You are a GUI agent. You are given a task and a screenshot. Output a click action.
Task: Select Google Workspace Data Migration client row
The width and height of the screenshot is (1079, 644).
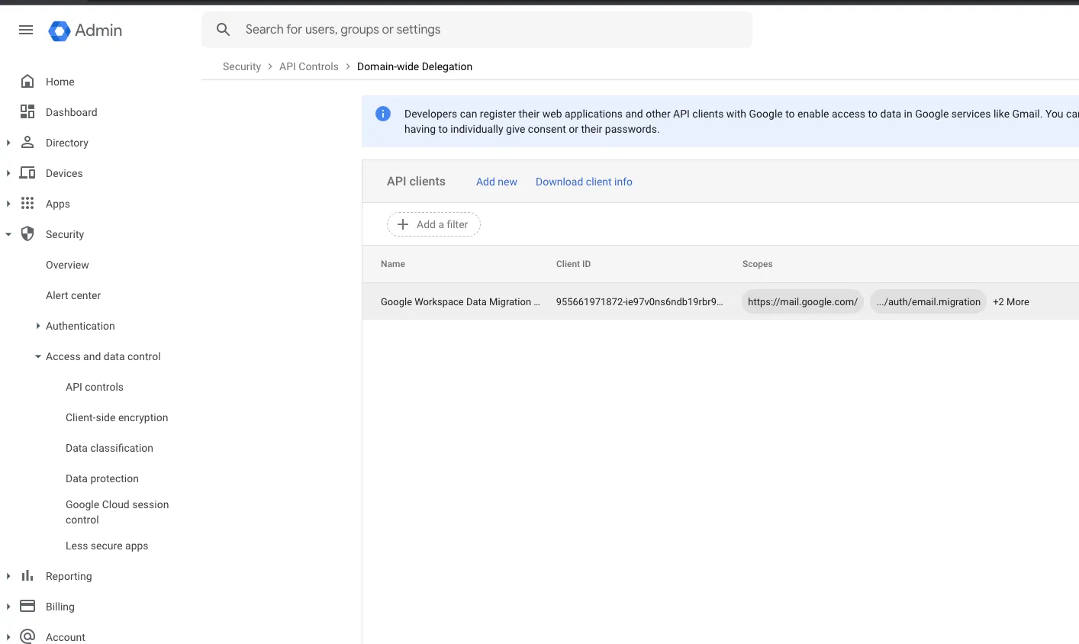pyautogui.click(x=720, y=301)
